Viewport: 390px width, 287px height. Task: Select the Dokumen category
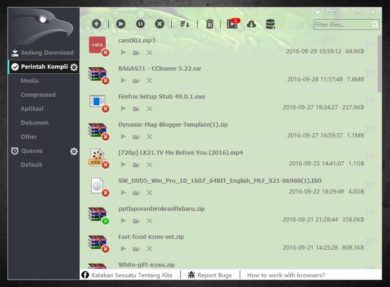35,122
